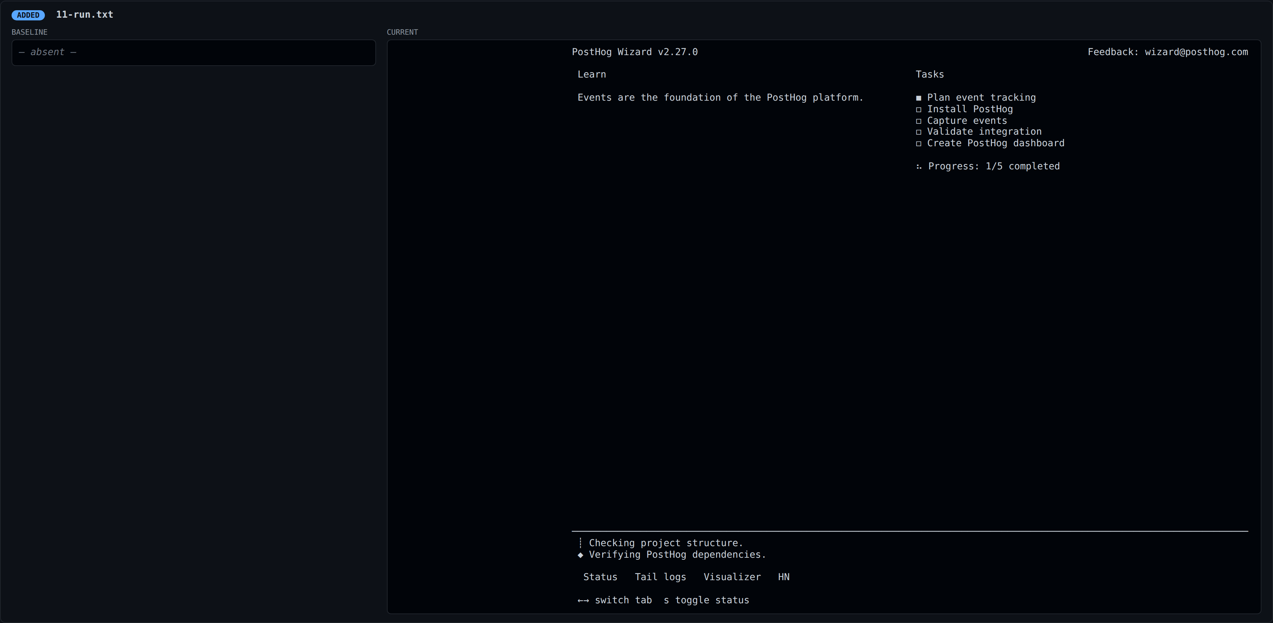Click the Events are the foundation sentence
The height and width of the screenshot is (623, 1273).
[720, 97]
